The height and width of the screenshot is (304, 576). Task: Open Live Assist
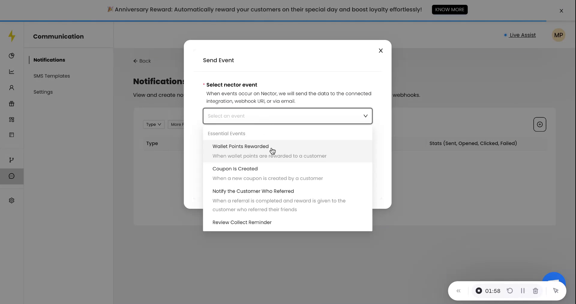pyautogui.click(x=523, y=35)
